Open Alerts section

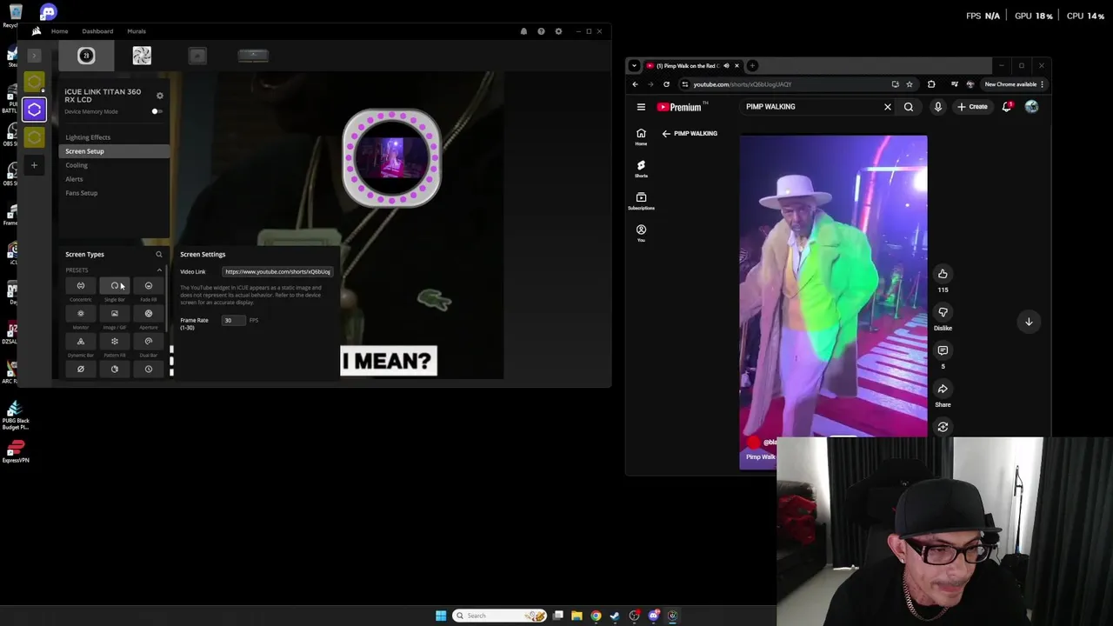pyautogui.click(x=74, y=179)
